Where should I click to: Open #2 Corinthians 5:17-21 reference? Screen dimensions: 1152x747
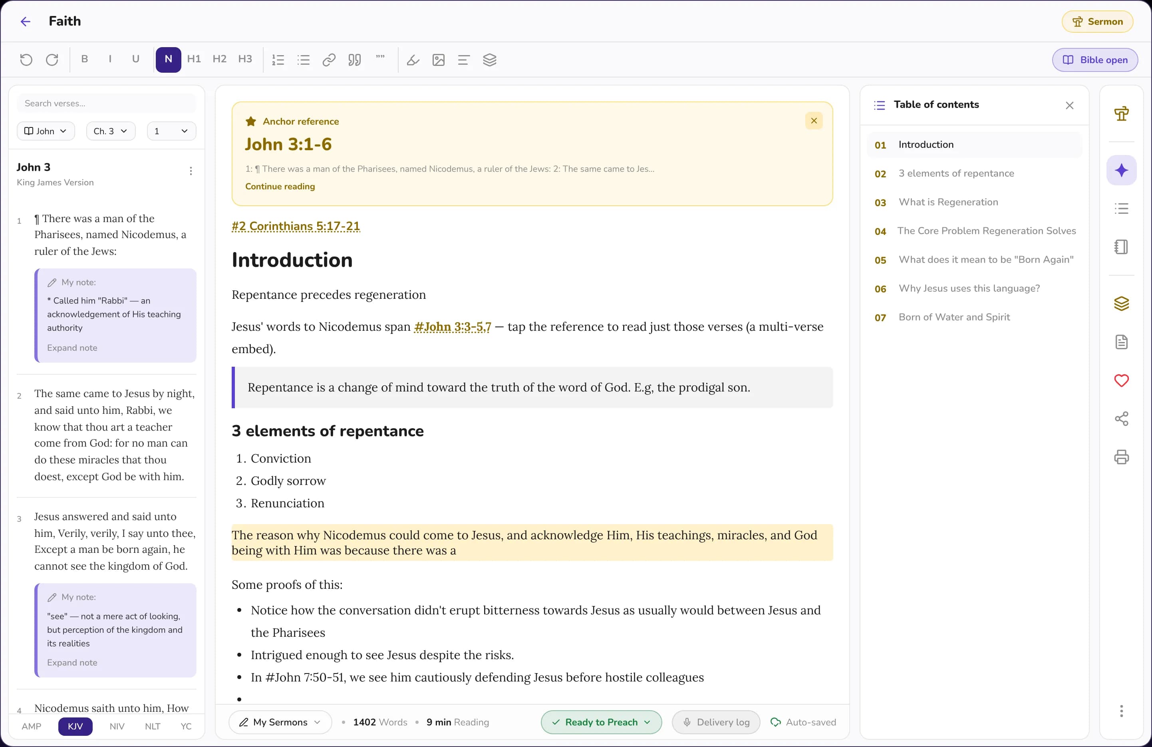click(296, 226)
